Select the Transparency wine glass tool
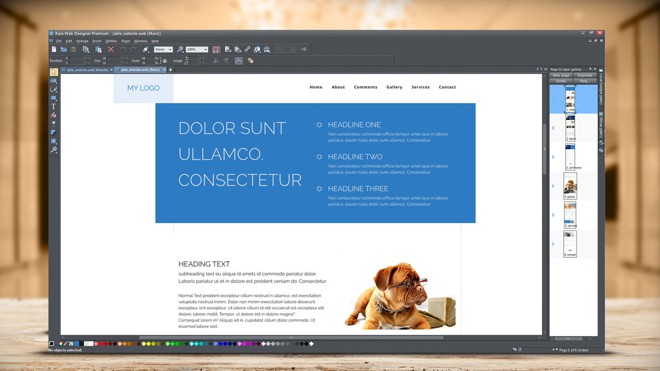Screen dimensions: 660x371 pyautogui.click(x=54, y=124)
